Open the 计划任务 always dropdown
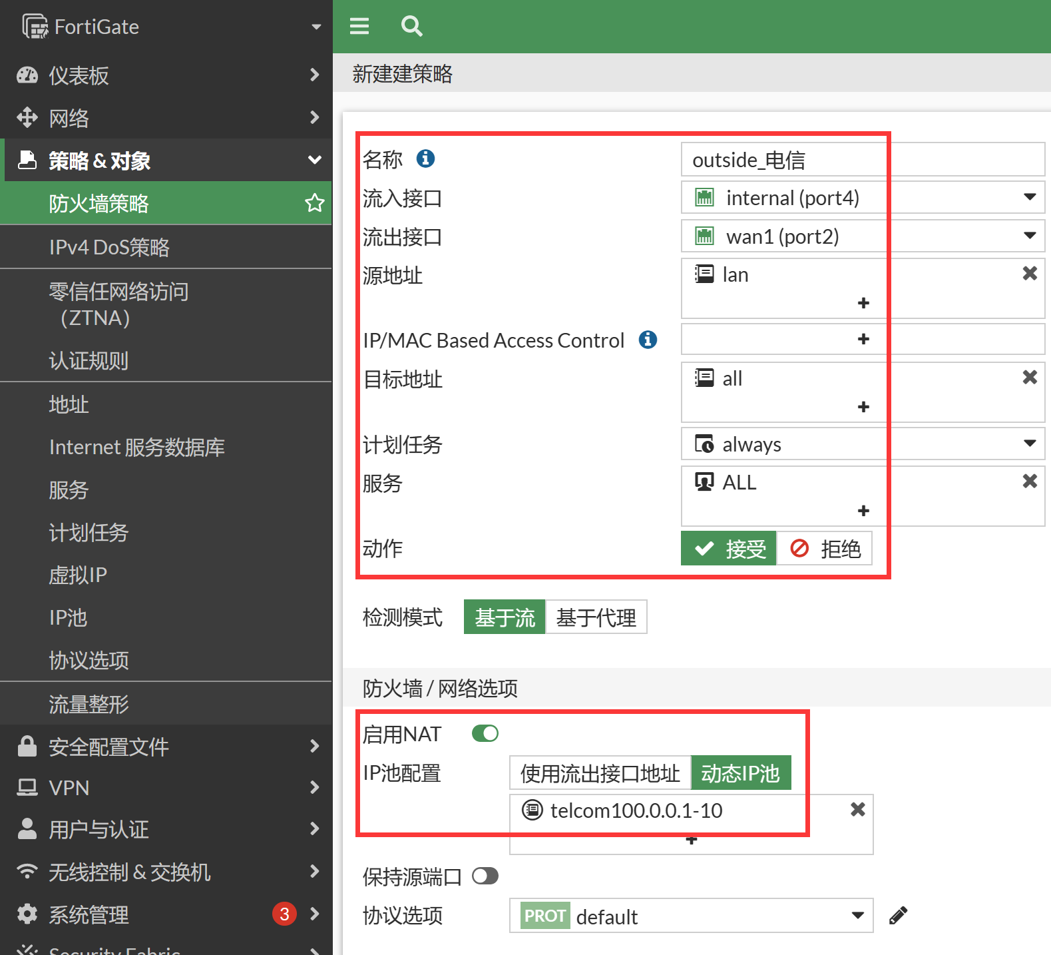The height and width of the screenshot is (955, 1051). pos(862,444)
